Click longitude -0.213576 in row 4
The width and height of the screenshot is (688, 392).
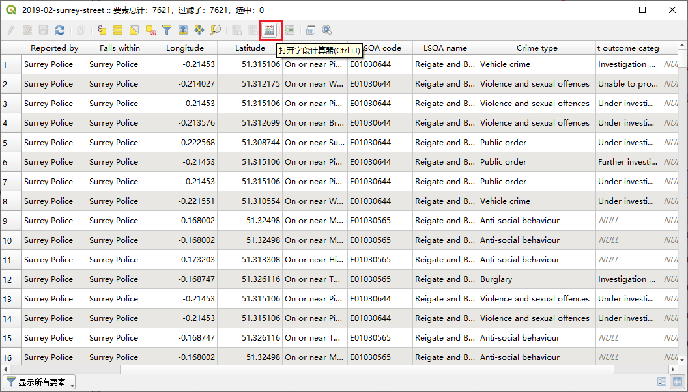coord(185,123)
